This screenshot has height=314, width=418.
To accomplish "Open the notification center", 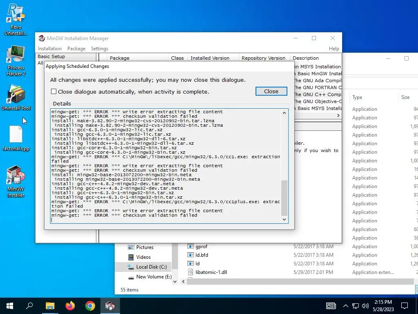I will tap(405, 306).
